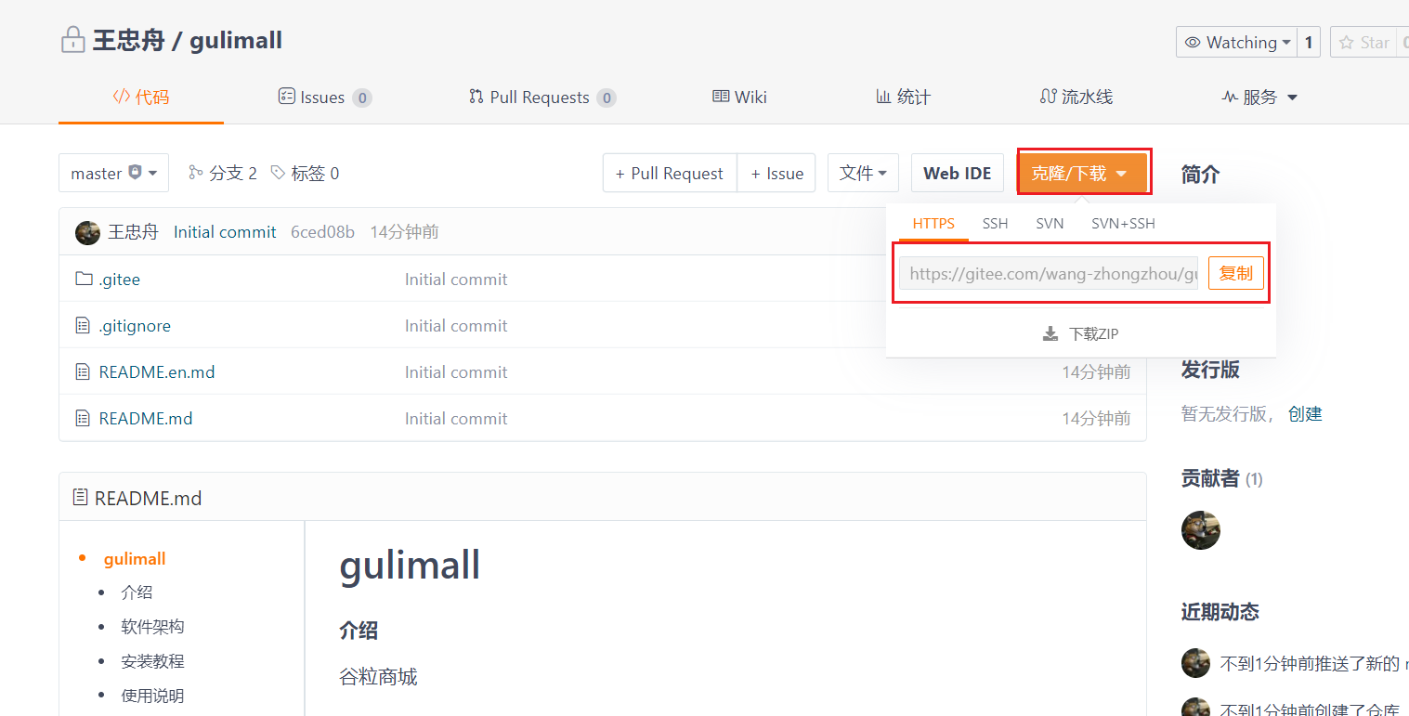This screenshot has height=716, width=1409.
Task: Click the file icon beside README.md row
Action: 83,418
